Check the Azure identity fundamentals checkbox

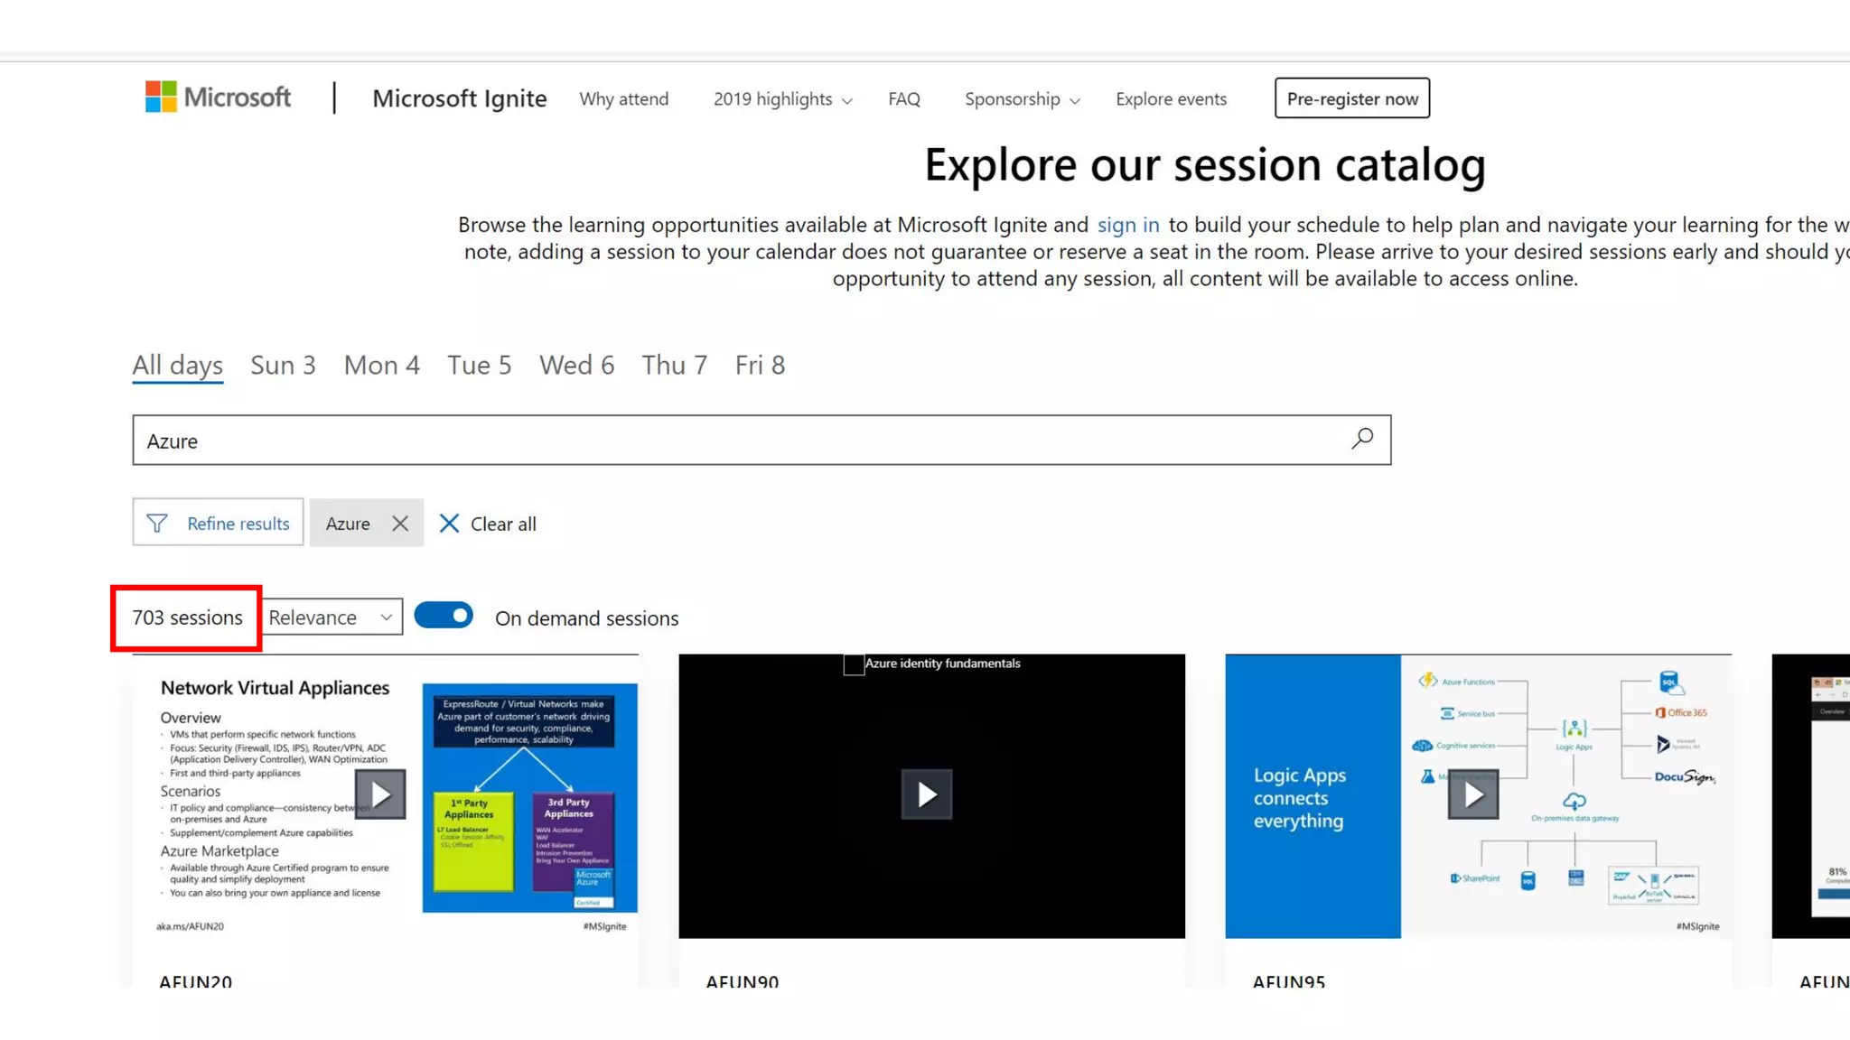(x=854, y=664)
